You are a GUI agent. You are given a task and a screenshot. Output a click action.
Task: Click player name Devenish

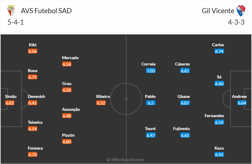point(36,96)
